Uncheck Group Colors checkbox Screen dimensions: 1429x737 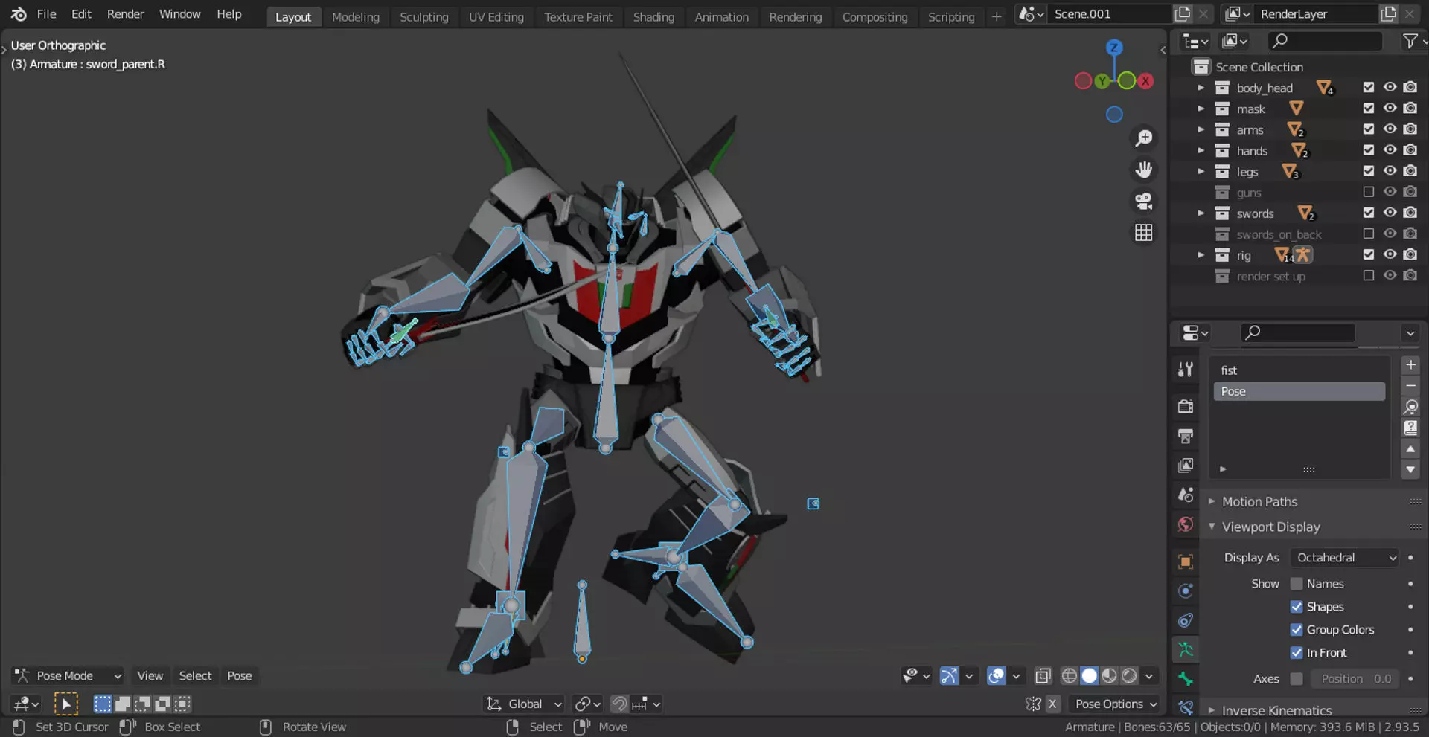(1297, 630)
